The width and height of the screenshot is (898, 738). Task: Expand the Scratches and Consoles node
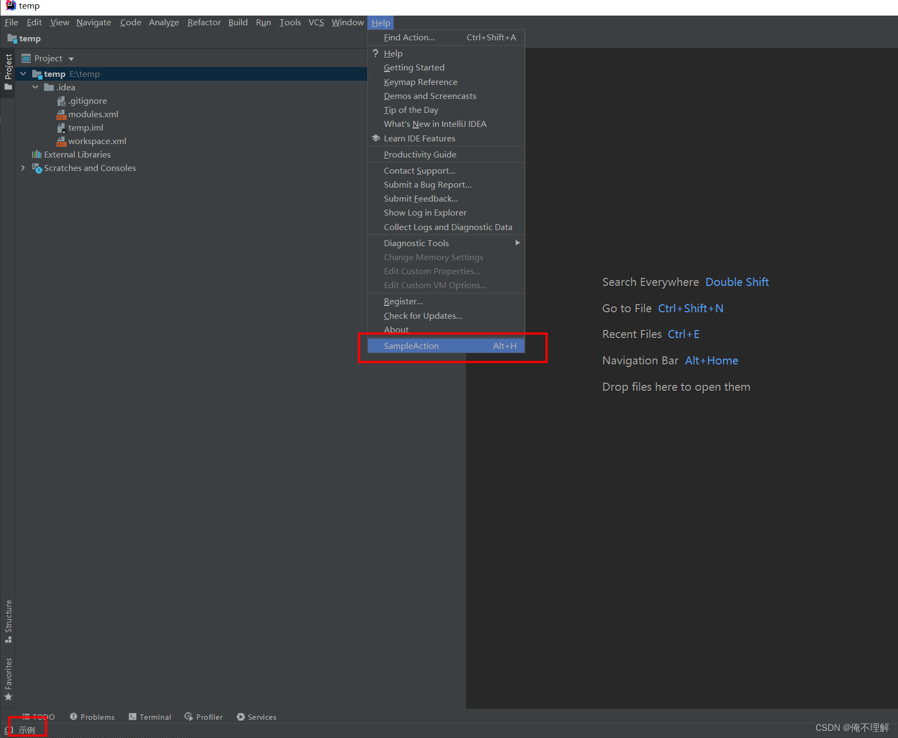(x=23, y=168)
